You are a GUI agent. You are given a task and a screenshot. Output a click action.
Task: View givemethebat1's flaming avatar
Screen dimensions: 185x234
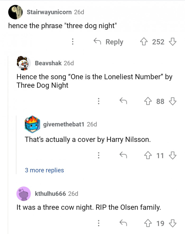(33, 124)
